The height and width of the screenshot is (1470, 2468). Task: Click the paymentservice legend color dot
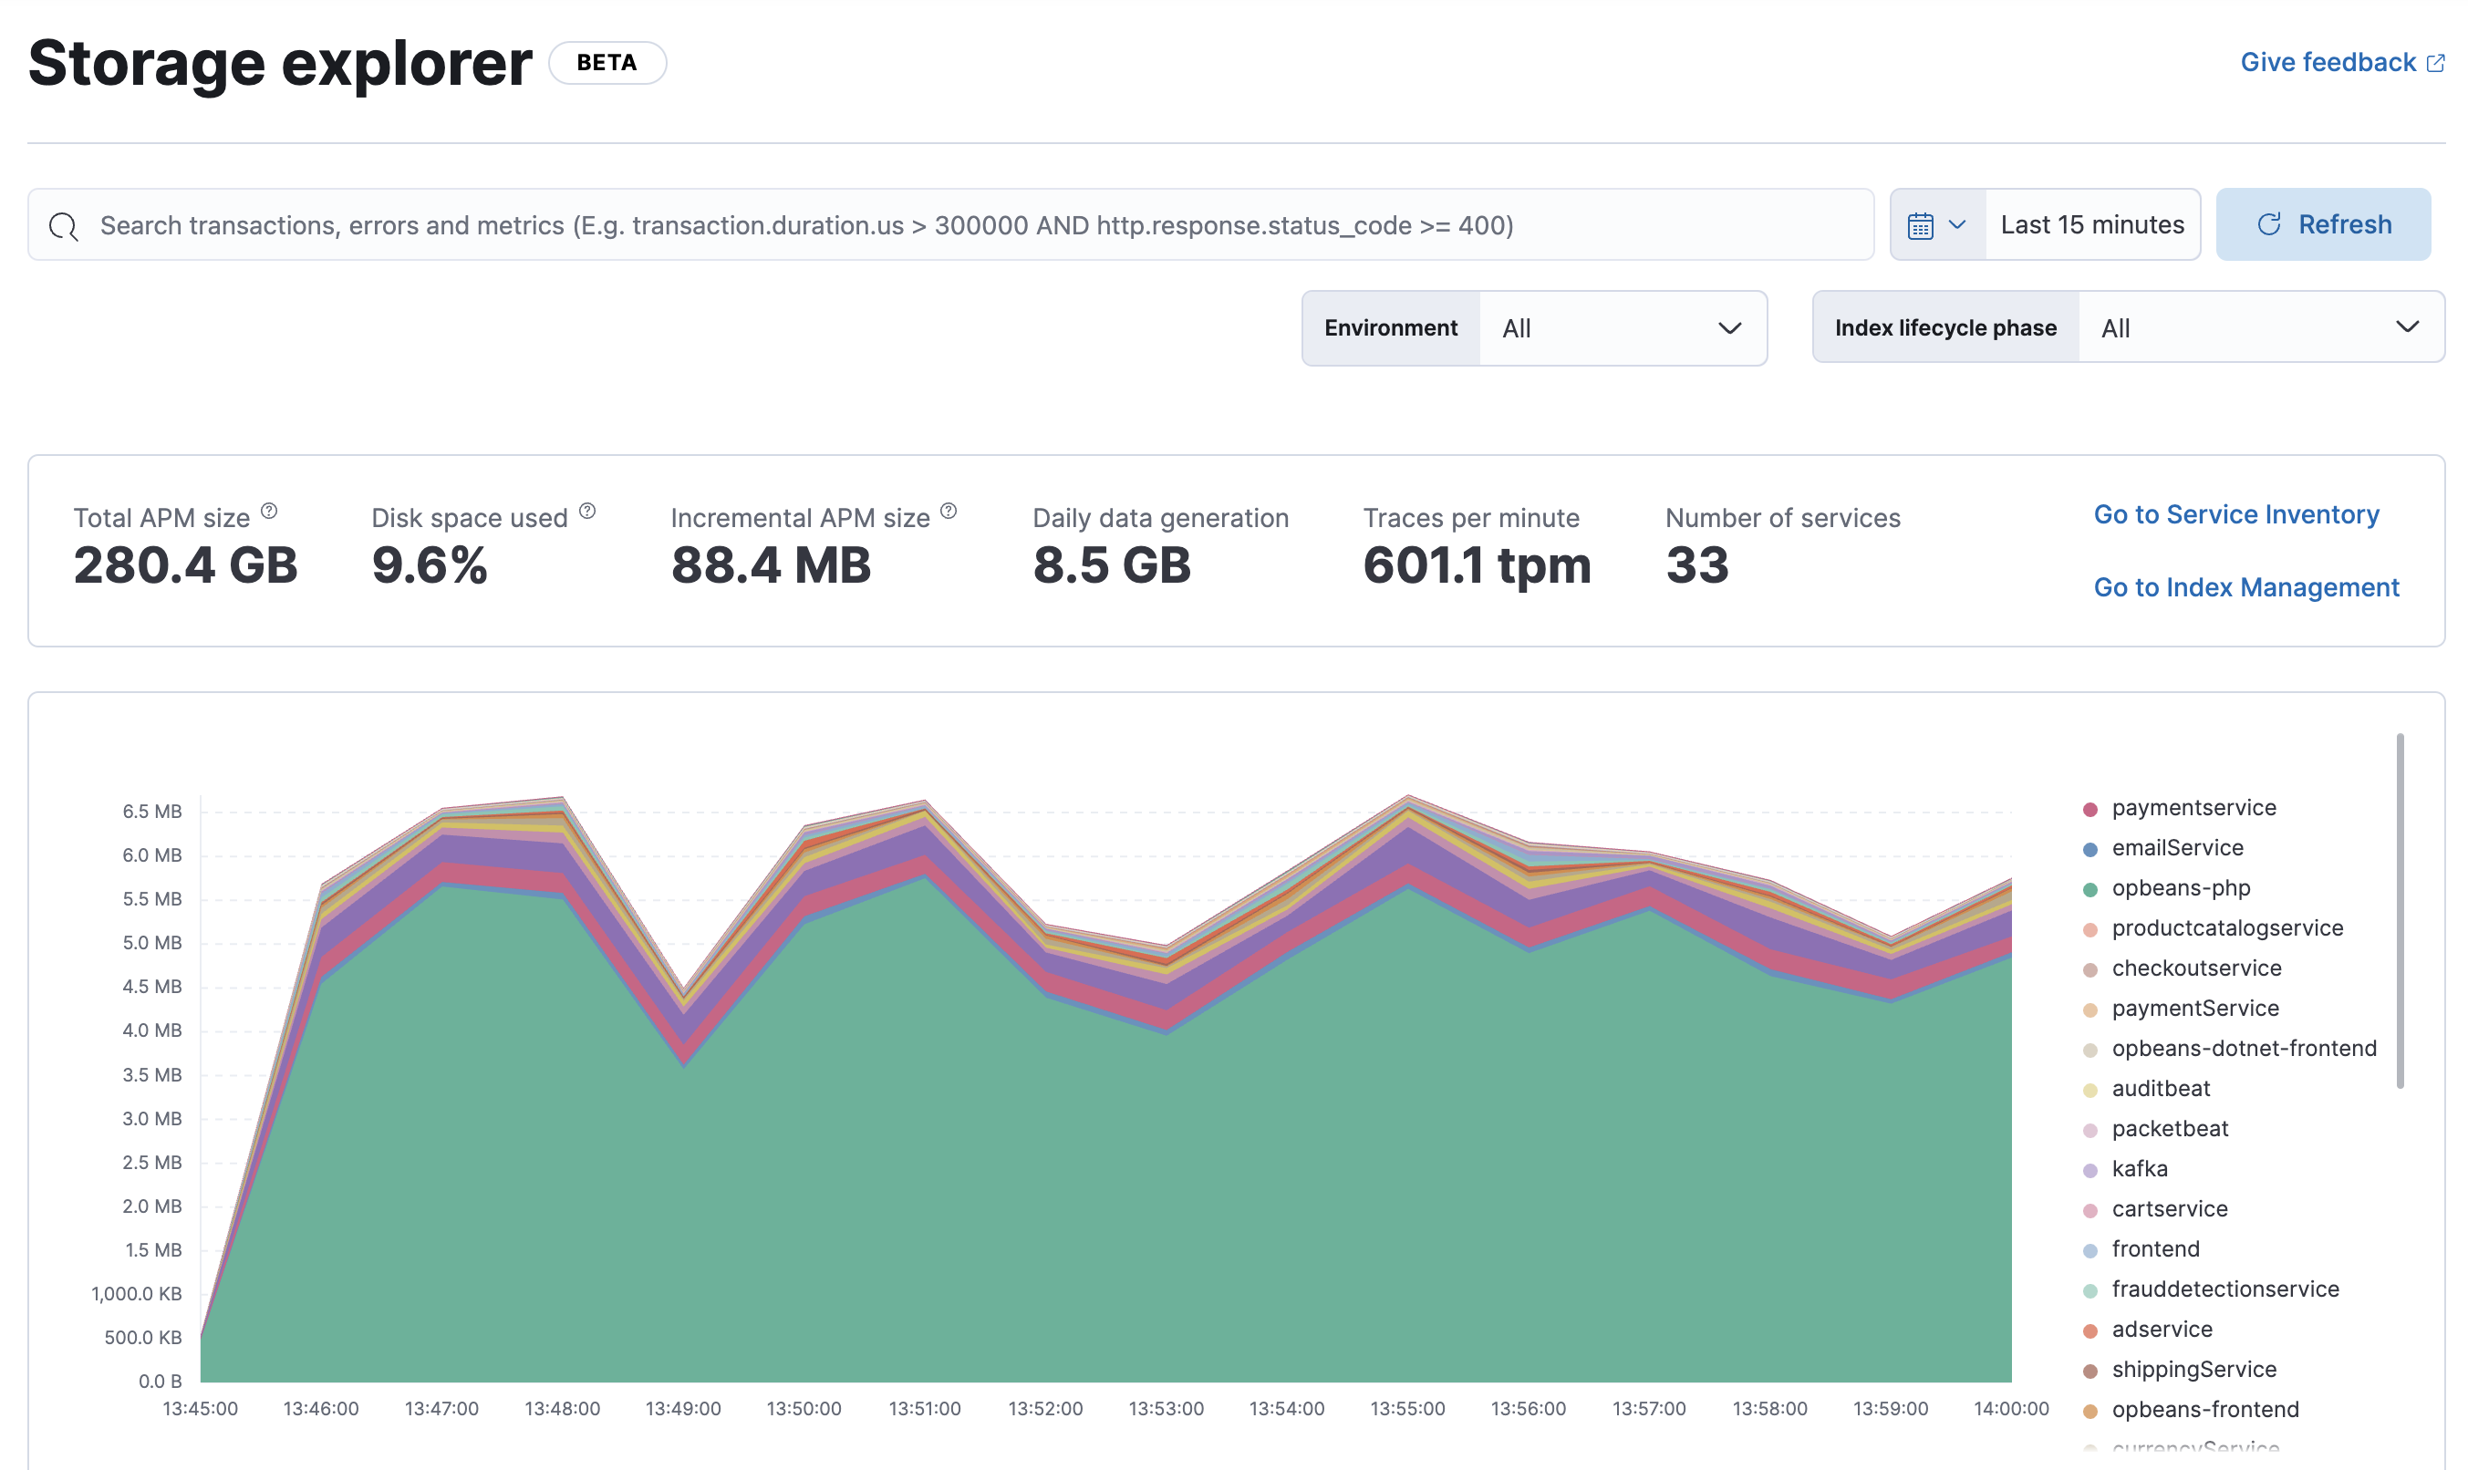tap(2091, 808)
